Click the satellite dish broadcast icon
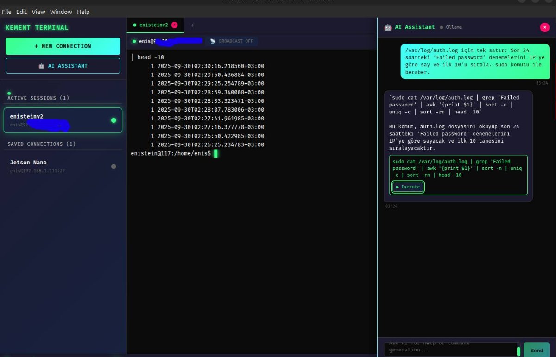The width and height of the screenshot is (556, 357). click(x=213, y=41)
